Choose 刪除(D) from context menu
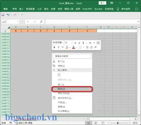Image resolution: width=141 pixels, height=125 pixels. pos(72,89)
